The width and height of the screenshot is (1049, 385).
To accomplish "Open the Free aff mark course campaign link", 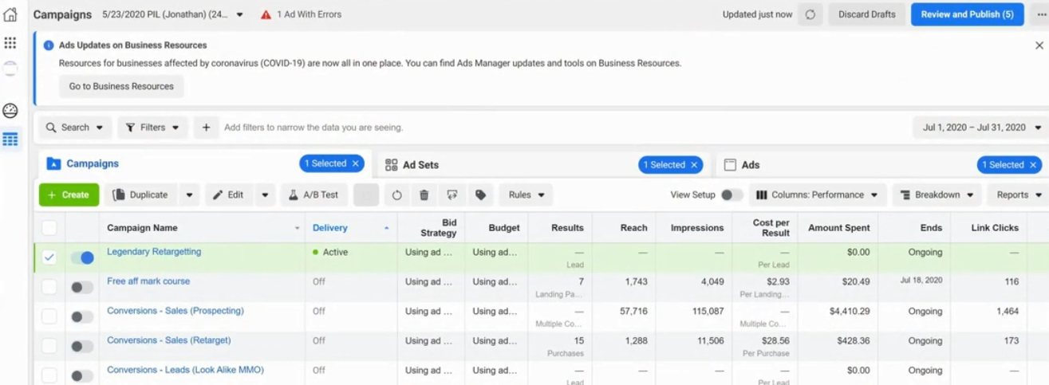I will pyautogui.click(x=148, y=281).
